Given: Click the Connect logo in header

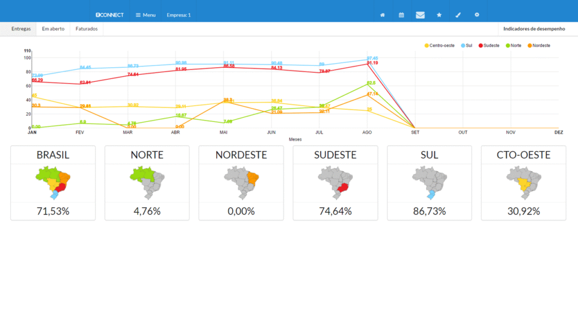Looking at the screenshot, I should [110, 15].
